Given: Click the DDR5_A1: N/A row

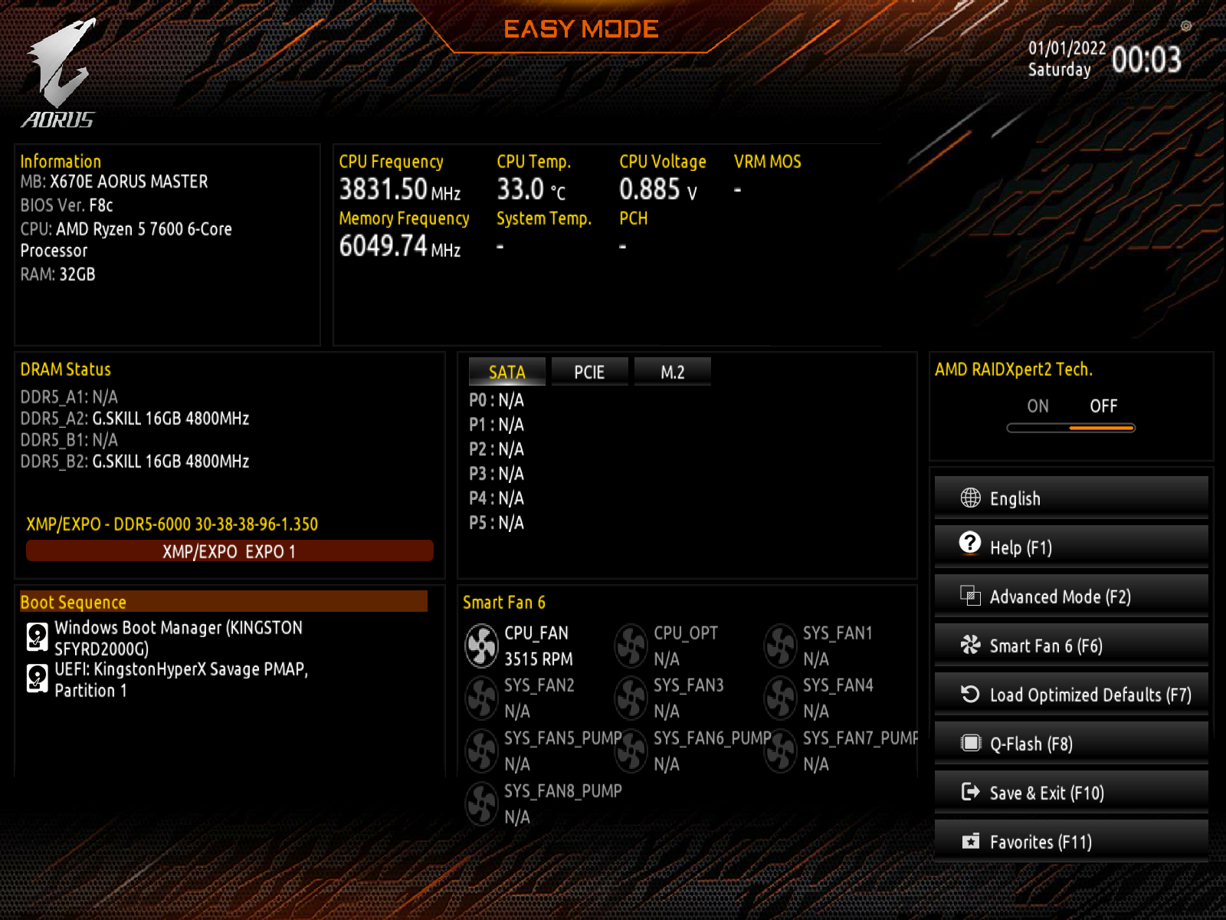Looking at the screenshot, I should pos(69,397).
